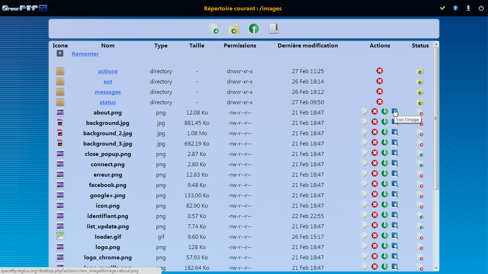View background_3.jpg with its magnifier icon
488x274 pixels.
[394, 142]
